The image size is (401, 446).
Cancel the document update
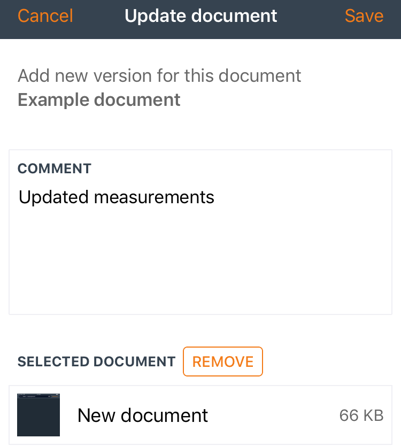(x=45, y=16)
